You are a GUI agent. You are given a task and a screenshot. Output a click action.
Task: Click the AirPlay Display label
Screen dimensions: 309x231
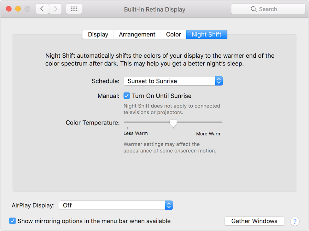pos(33,205)
